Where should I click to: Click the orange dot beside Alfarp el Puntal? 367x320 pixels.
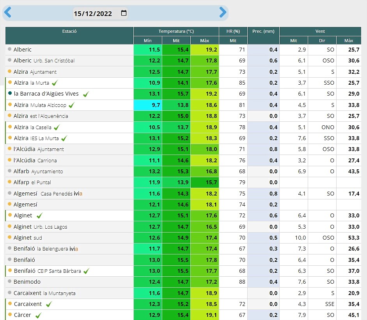(10, 182)
